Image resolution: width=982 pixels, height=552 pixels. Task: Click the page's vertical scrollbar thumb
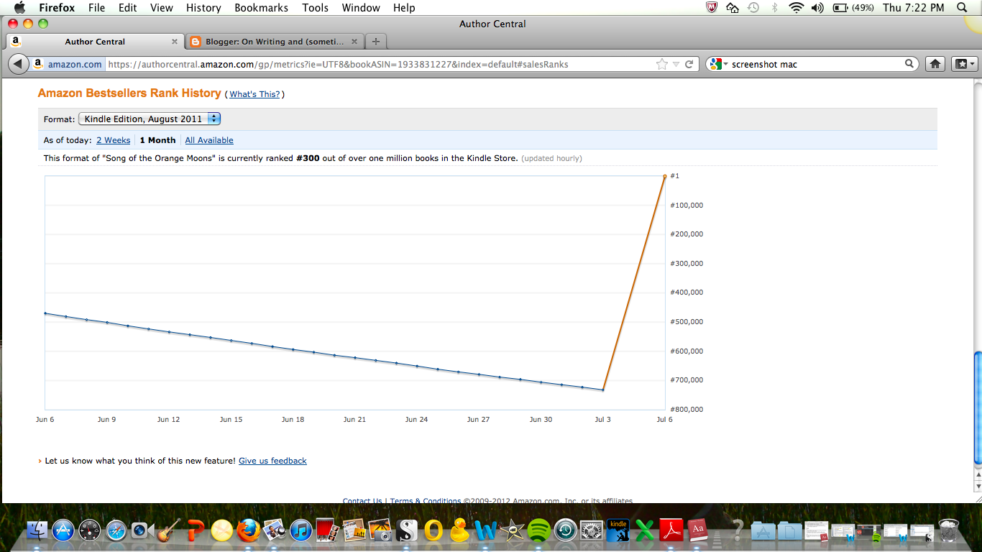click(x=977, y=408)
